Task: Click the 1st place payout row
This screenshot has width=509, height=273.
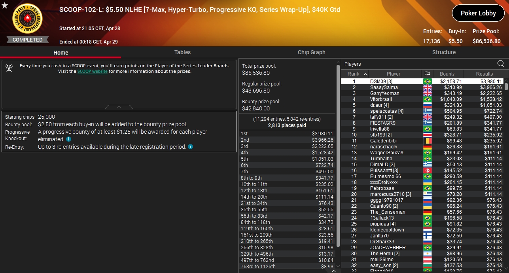Action: [287, 134]
